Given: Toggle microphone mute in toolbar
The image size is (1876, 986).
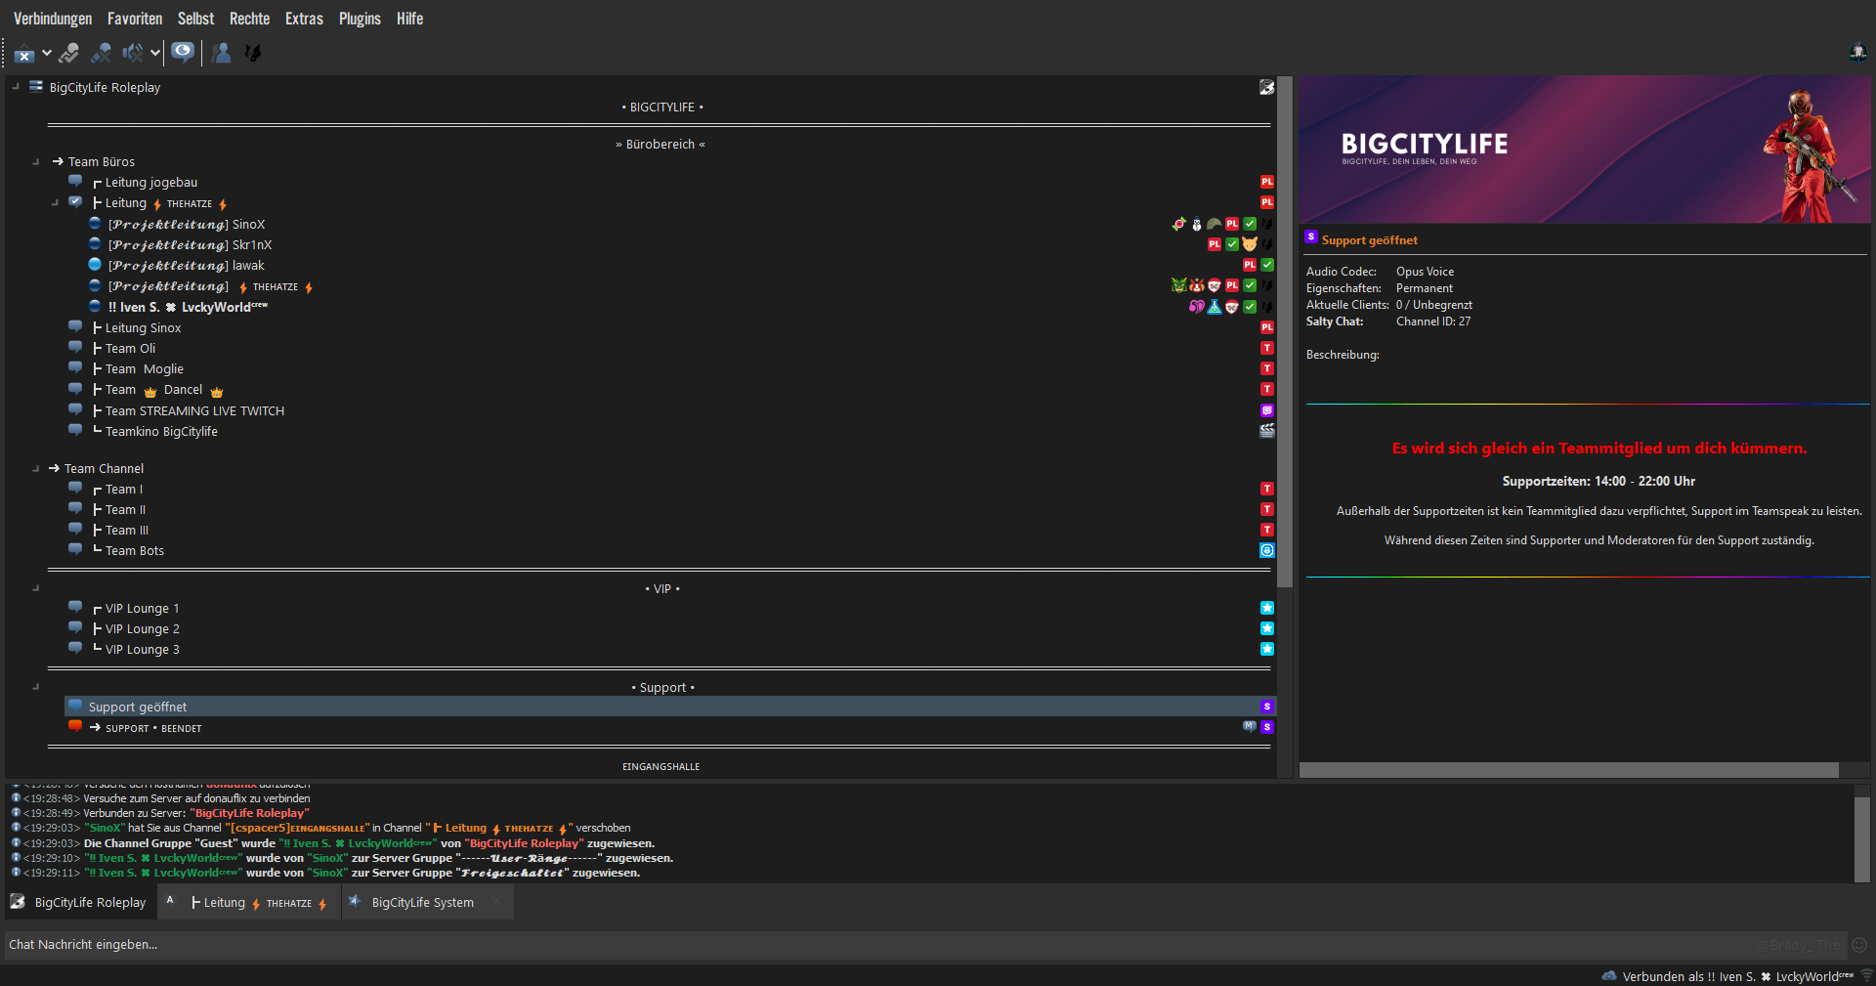Looking at the screenshot, I should click(101, 53).
